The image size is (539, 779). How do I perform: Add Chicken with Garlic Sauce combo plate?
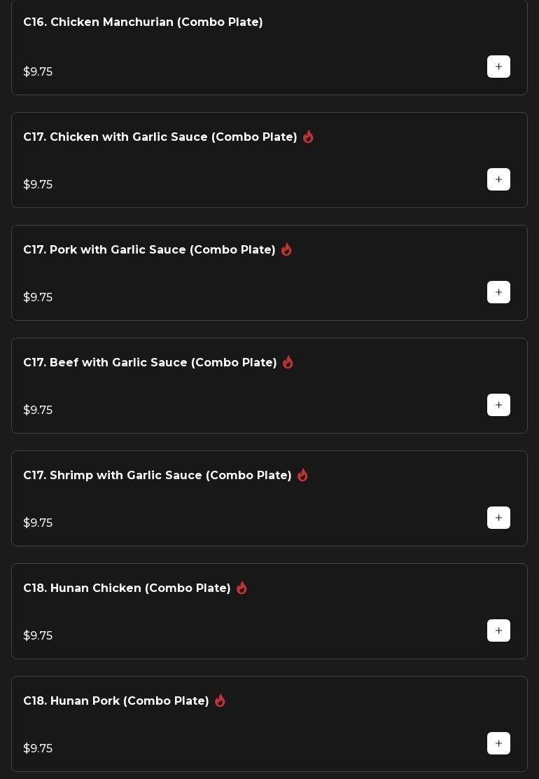pos(498,179)
